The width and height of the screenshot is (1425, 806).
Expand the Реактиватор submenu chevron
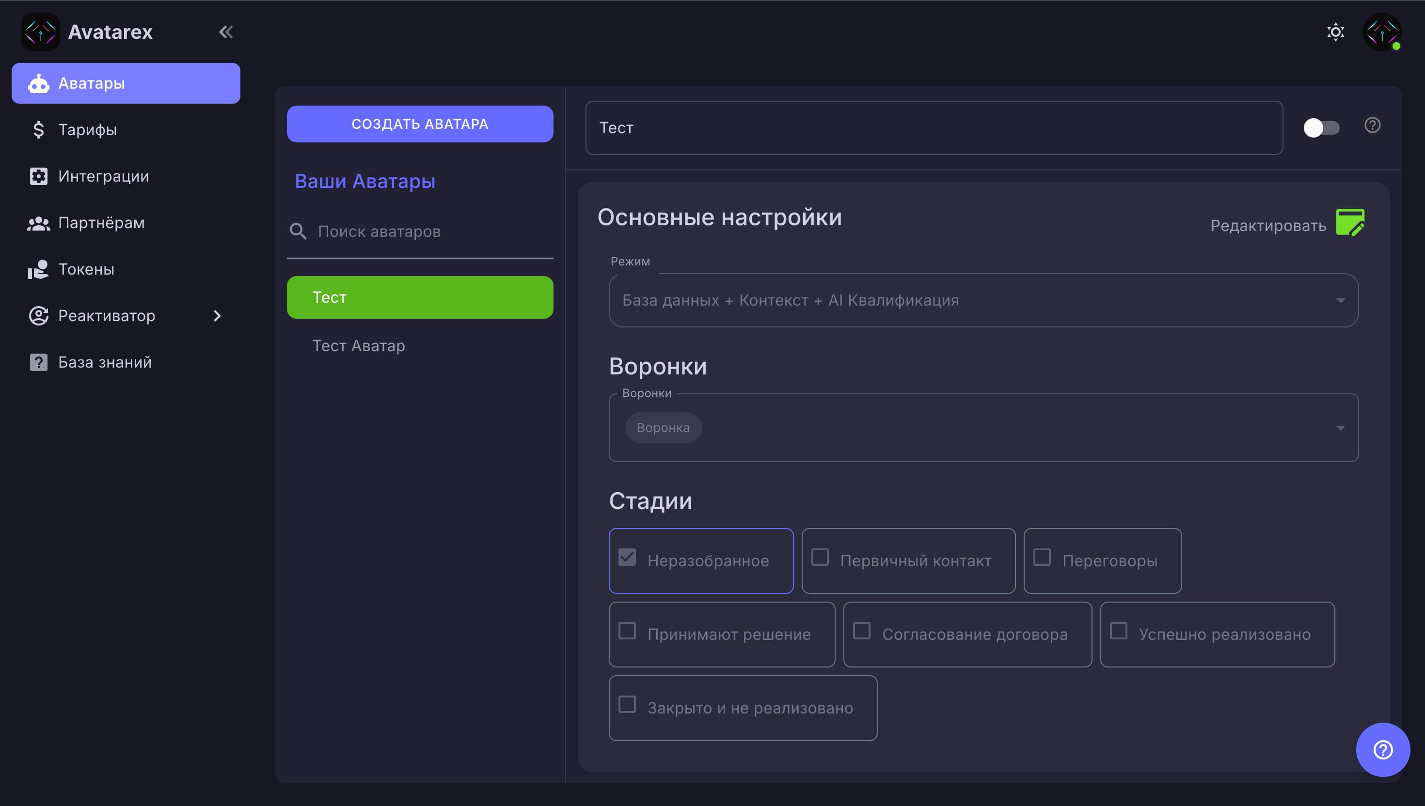click(217, 315)
